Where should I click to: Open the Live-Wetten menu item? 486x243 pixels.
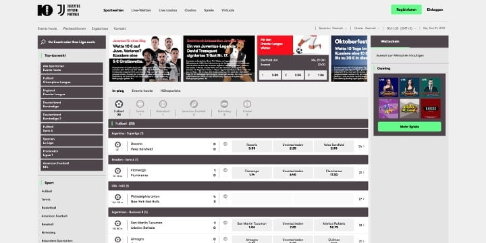pos(141,10)
